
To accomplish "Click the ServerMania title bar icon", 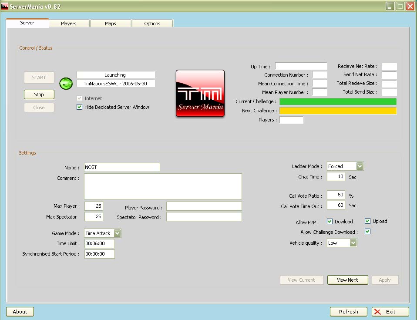I will tap(4, 7).
